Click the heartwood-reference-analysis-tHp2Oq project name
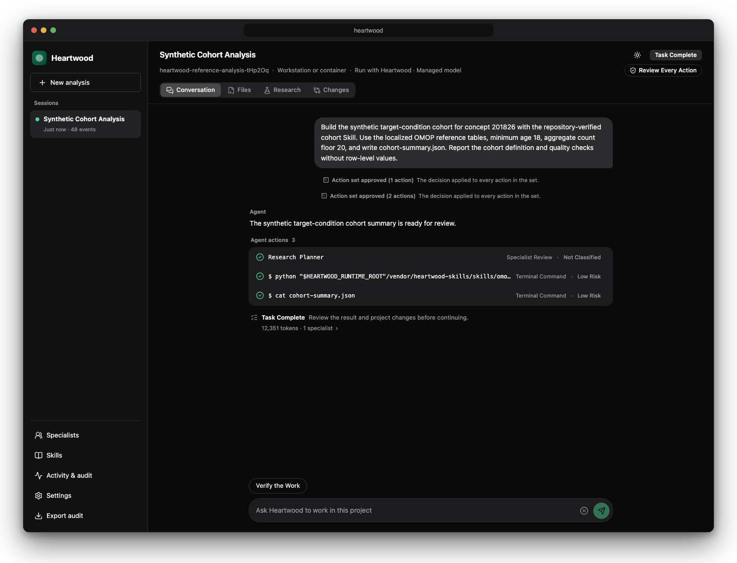737x563 pixels. pos(214,70)
